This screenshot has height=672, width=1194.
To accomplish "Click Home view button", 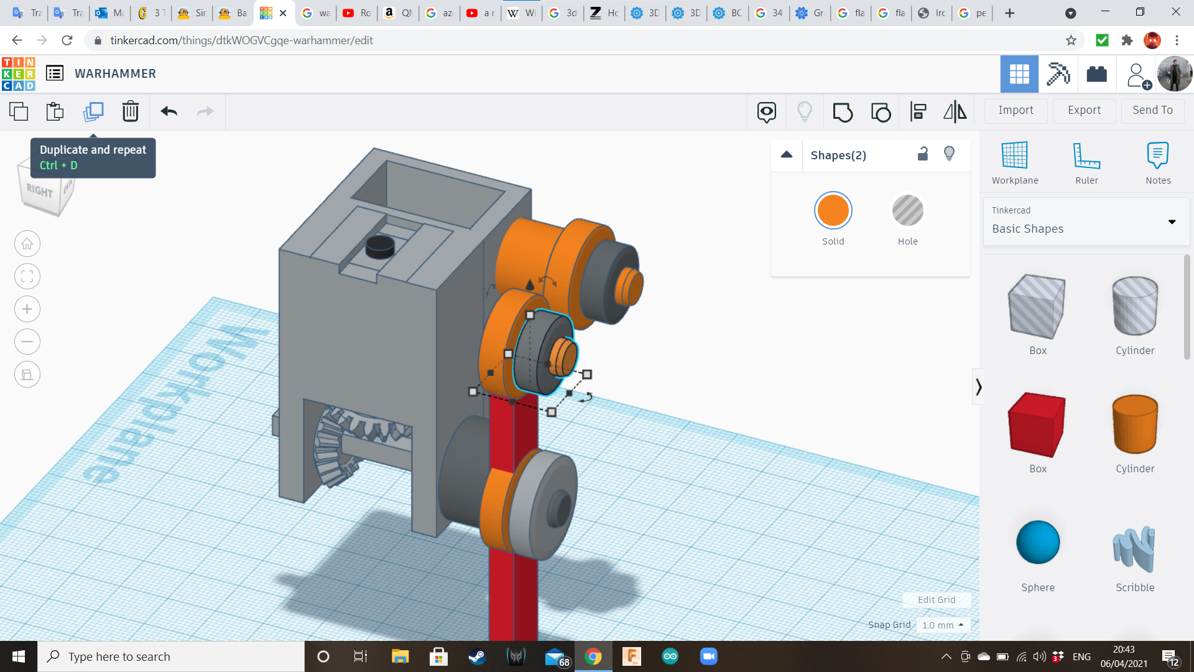I will (x=27, y=244).
